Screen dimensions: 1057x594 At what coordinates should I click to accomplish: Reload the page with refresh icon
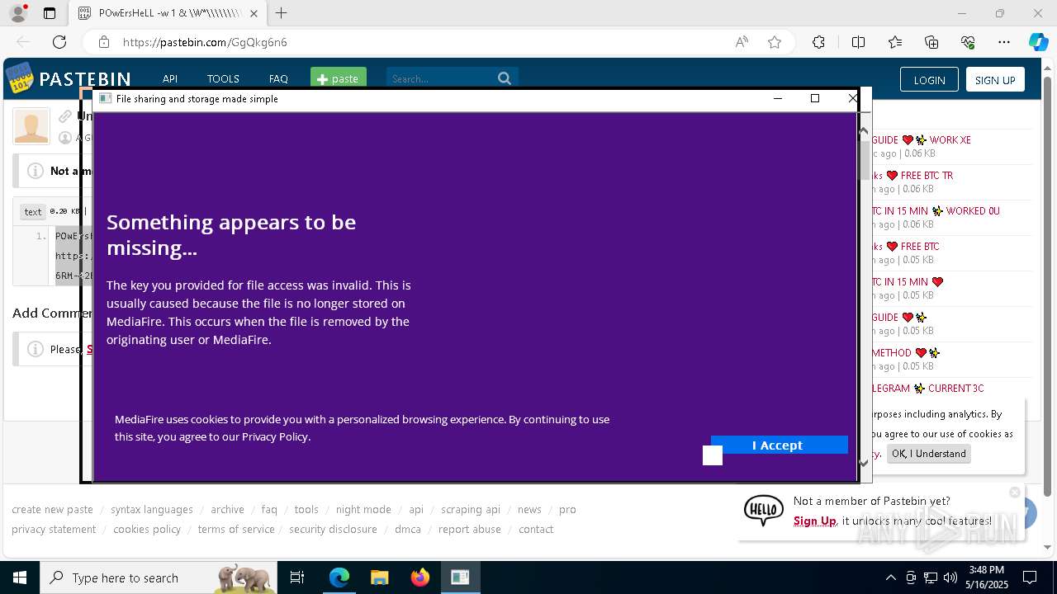(59, 42)
